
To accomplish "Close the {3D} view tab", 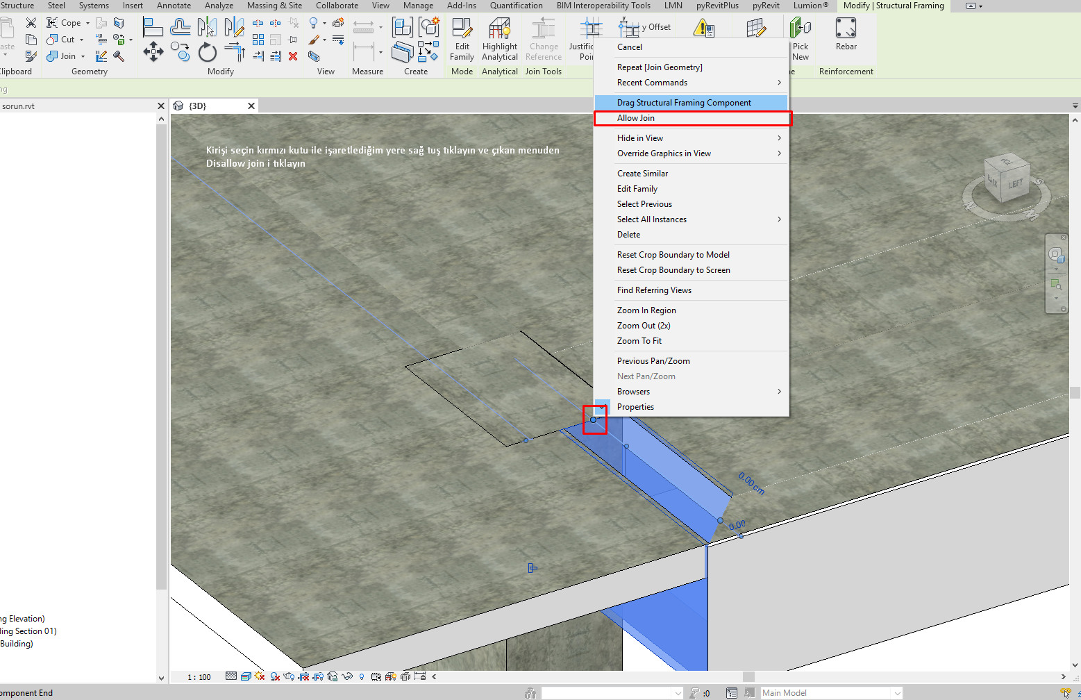I will (251, 106).
